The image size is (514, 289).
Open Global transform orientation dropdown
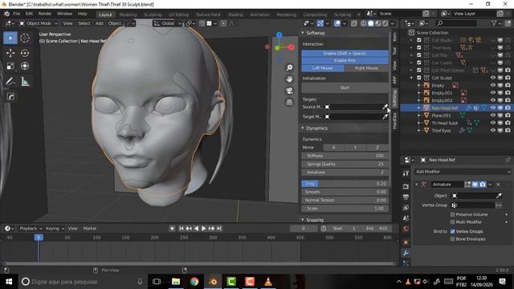(x=167, y=23)
